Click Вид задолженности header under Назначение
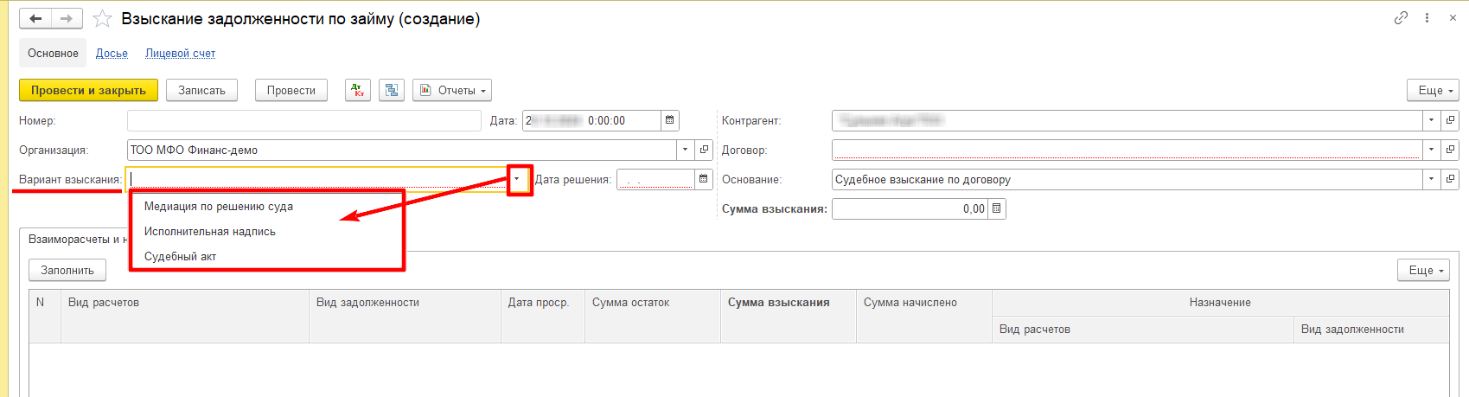 click(1371, 330)
